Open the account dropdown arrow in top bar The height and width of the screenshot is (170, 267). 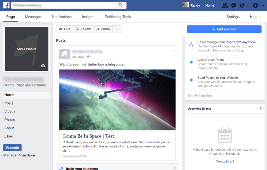pyautogui.click(x=263, y=6)
